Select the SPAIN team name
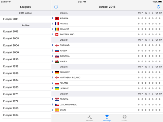The height and width of the screenshot is (122, 163). (62, 110)
